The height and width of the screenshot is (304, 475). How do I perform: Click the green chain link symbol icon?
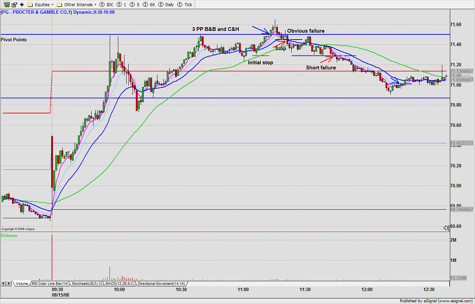(6, 5)
